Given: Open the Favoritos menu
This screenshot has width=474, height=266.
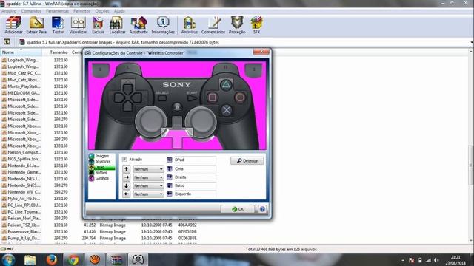Looking at the screenshot, I should tap(81, 11).
